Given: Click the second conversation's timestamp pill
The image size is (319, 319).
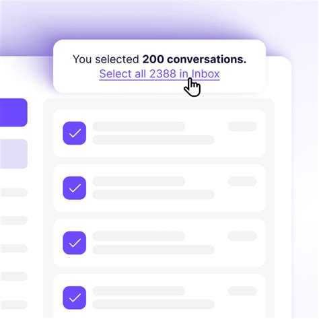Looking at the screenshot, I should click(242, 181).
